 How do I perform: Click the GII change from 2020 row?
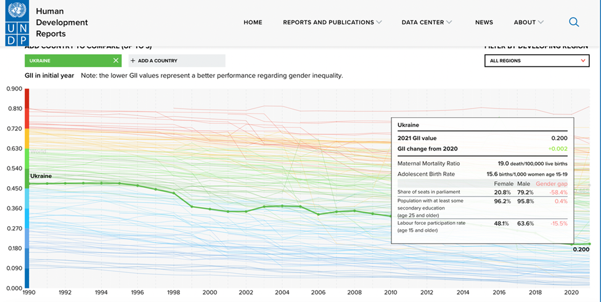(482, 149)
